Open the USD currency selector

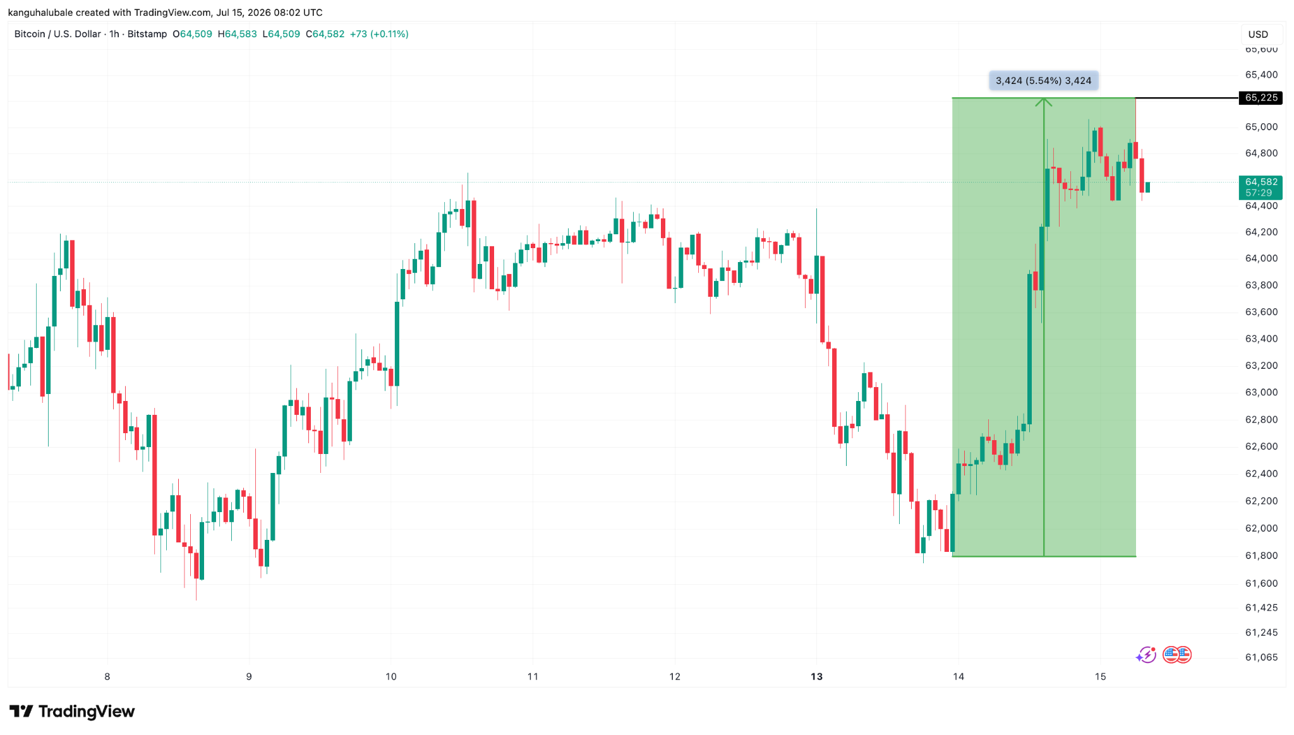(1258, 34)
